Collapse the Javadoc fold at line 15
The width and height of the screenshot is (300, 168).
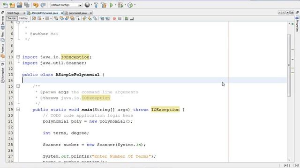[18, 86]
